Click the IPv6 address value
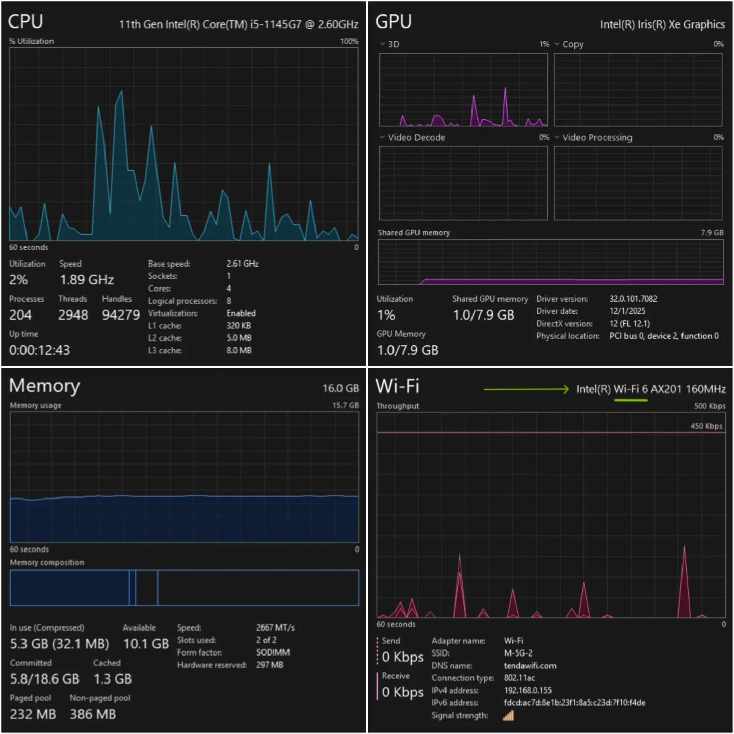The width and height of the screenshot is (734, 734). click(574, 703)
